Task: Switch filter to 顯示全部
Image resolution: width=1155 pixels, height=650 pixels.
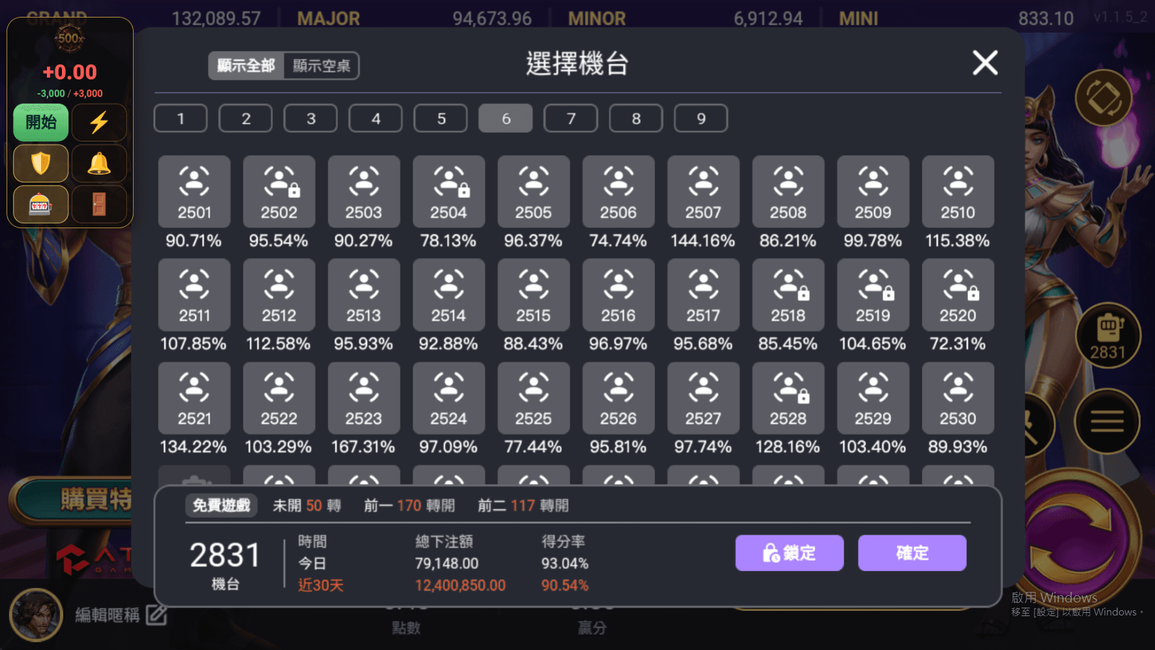Action: point(246,66)
